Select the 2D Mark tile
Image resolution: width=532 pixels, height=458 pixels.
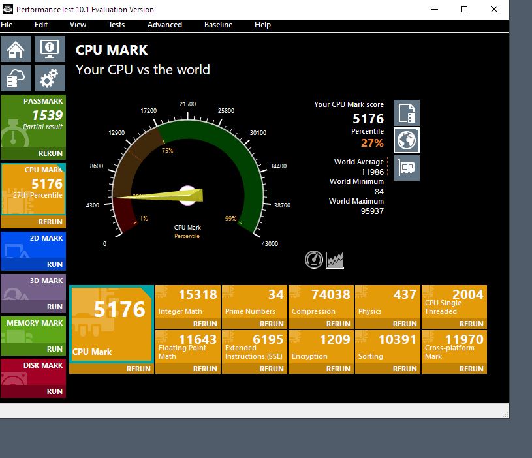coord(33,245)
